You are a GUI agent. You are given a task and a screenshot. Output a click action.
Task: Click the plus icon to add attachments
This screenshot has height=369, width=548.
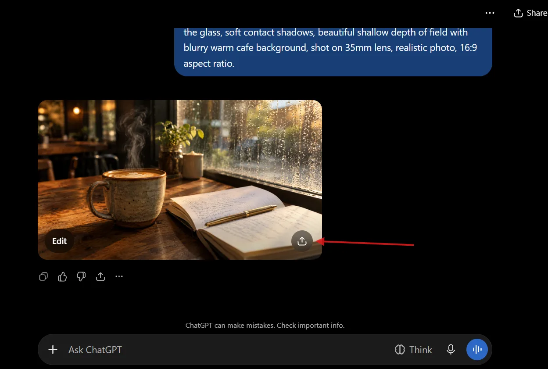pyautogui.click(x=53, y=350)
